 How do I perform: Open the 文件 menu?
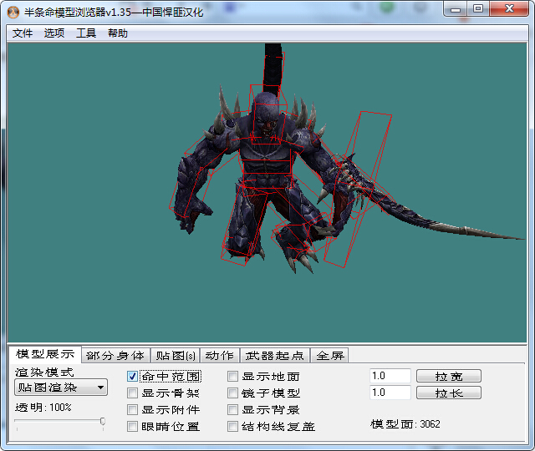click(x=23, y=33)
